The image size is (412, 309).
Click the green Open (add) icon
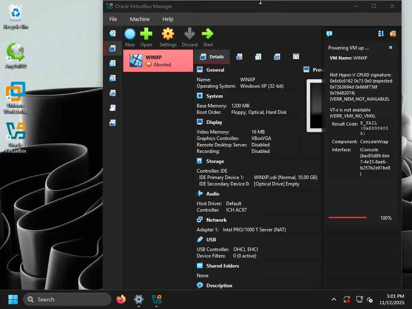(x=146, y=34)
